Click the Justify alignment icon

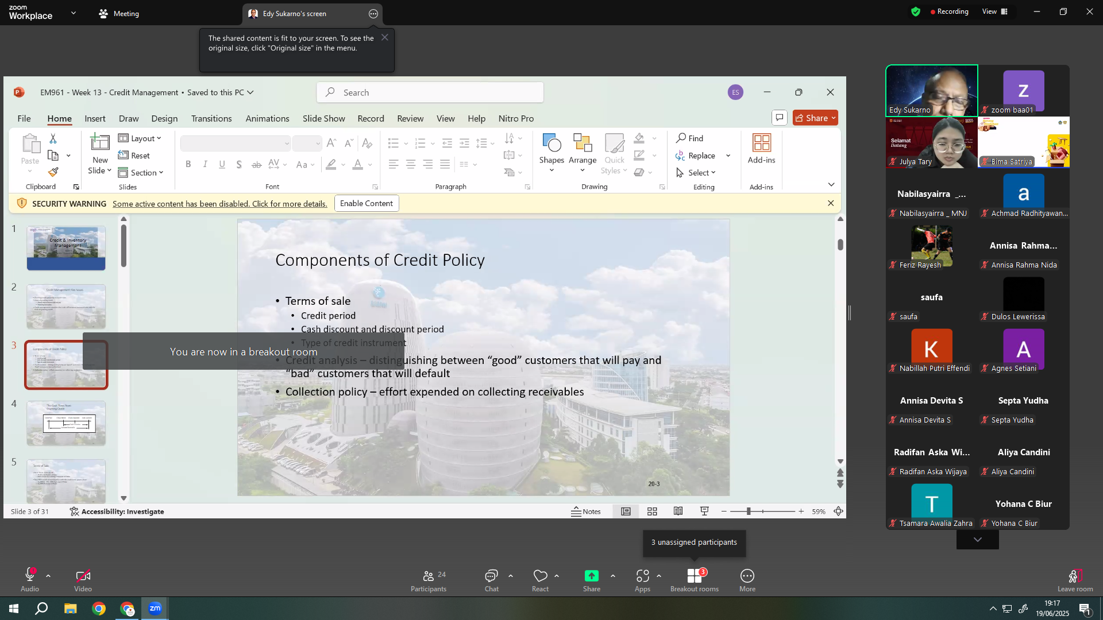445,165
